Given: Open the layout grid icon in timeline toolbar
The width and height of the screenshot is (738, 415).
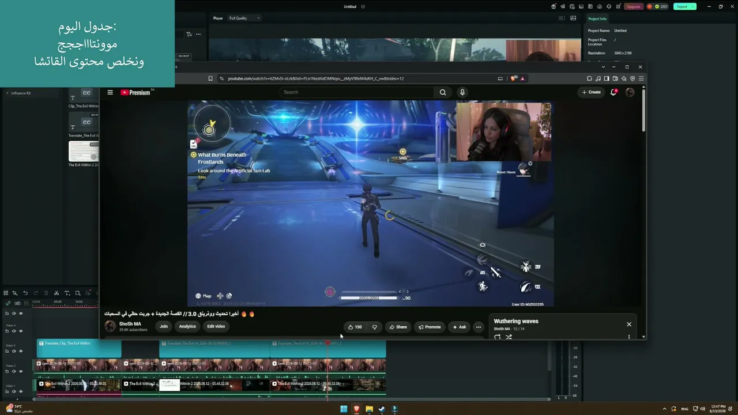Looking at the screenshot, I should [6, 293].
